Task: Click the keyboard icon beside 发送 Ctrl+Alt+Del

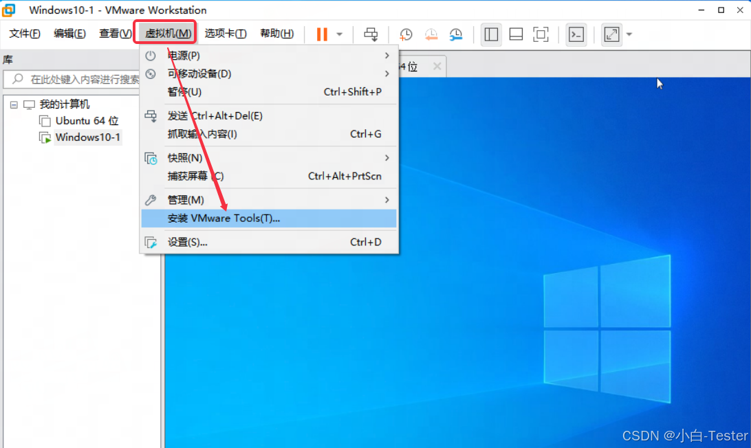Action: tap(151, 116)
